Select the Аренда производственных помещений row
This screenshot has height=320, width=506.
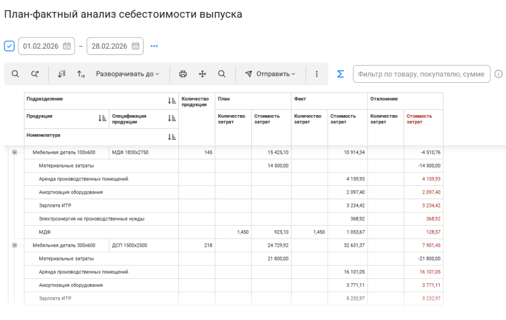tap(83, 179)
